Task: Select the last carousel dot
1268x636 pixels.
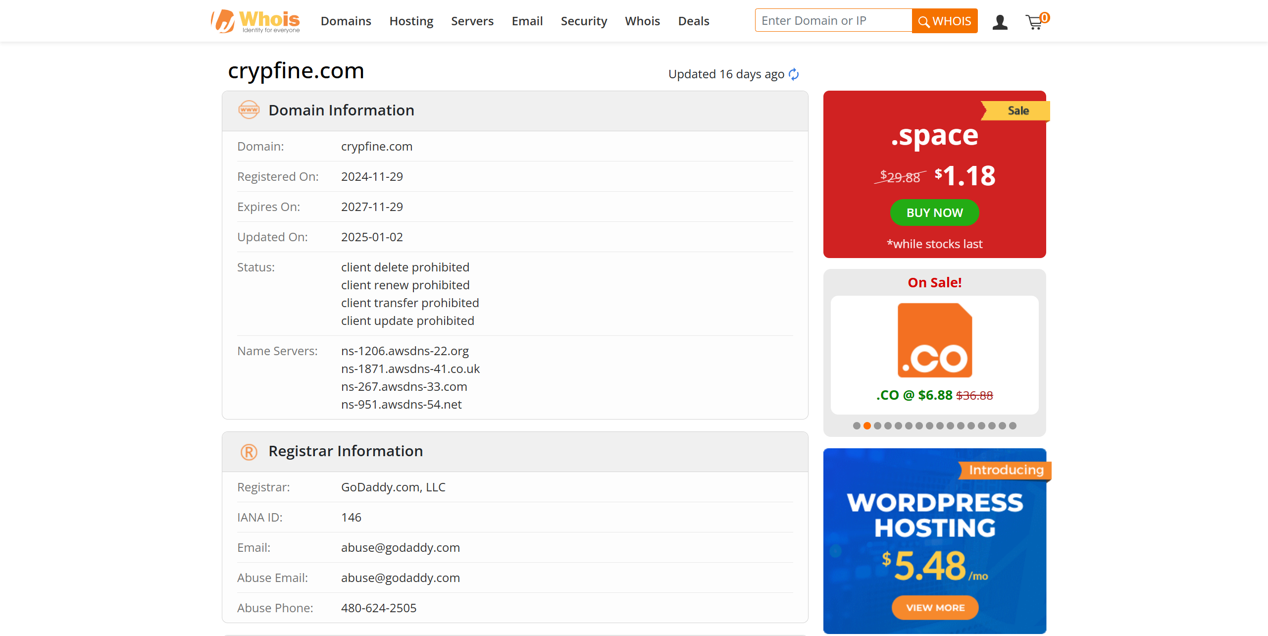Action: [1013, 425]
